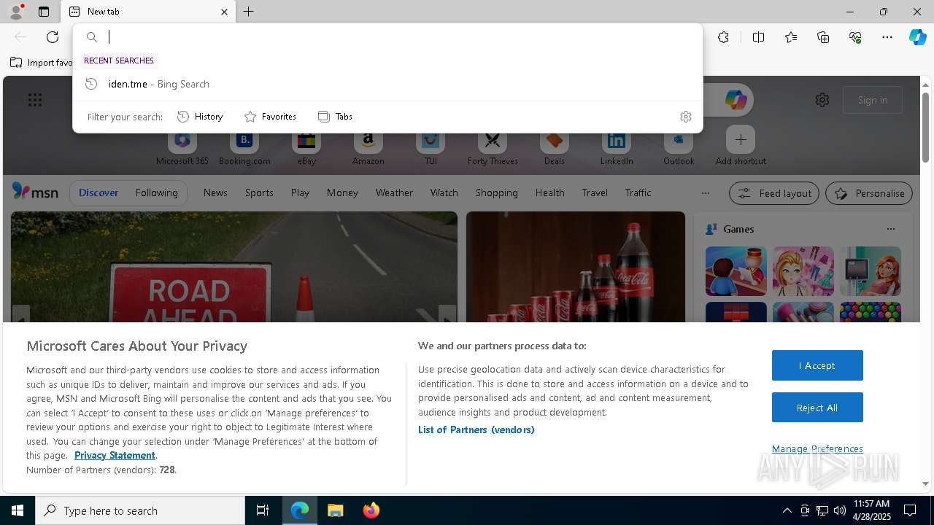Image resolution: width=934 pixels, height=525 pixels.
Task: Open the Play menu item
Action: 300,192
